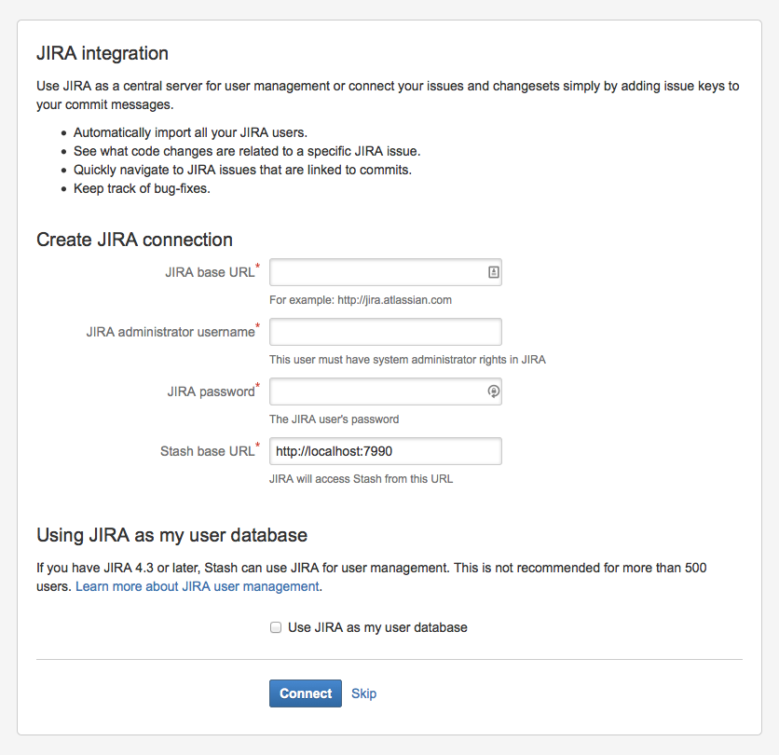Open Learn more about JIRA user management link
The width and height of the screenshot is (779, 755).
pos(198,586)
